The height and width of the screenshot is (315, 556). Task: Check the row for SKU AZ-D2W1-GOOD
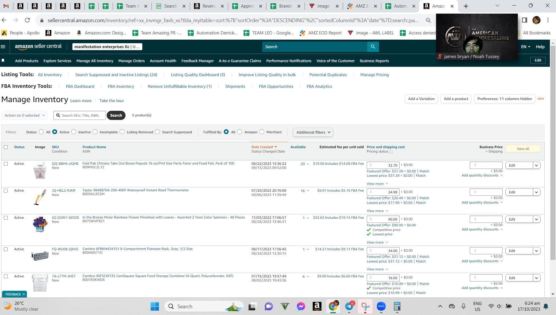[6, 218]
